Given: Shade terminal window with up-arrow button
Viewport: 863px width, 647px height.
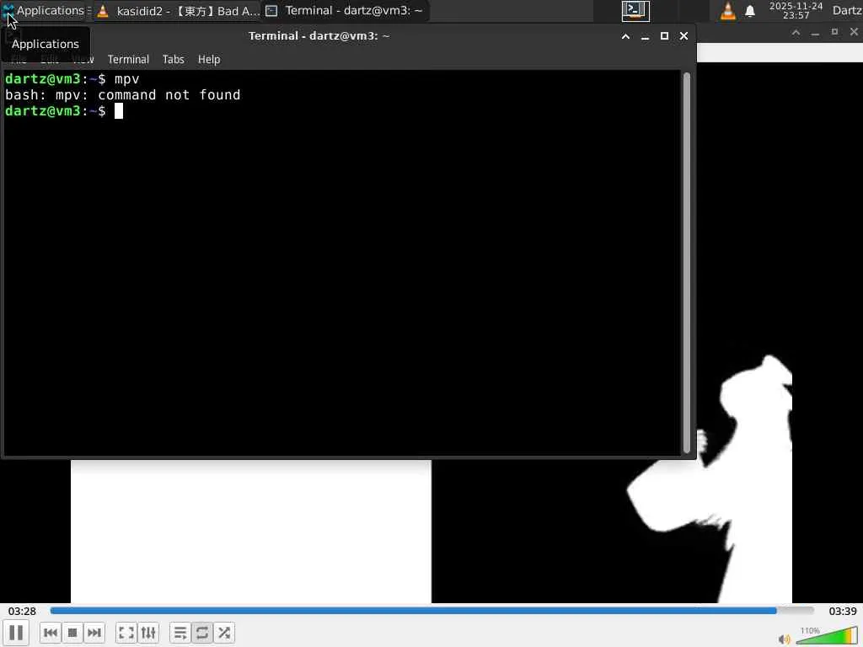Looking at the screenshot, I should pyautogui.click(x=625, y=36).
